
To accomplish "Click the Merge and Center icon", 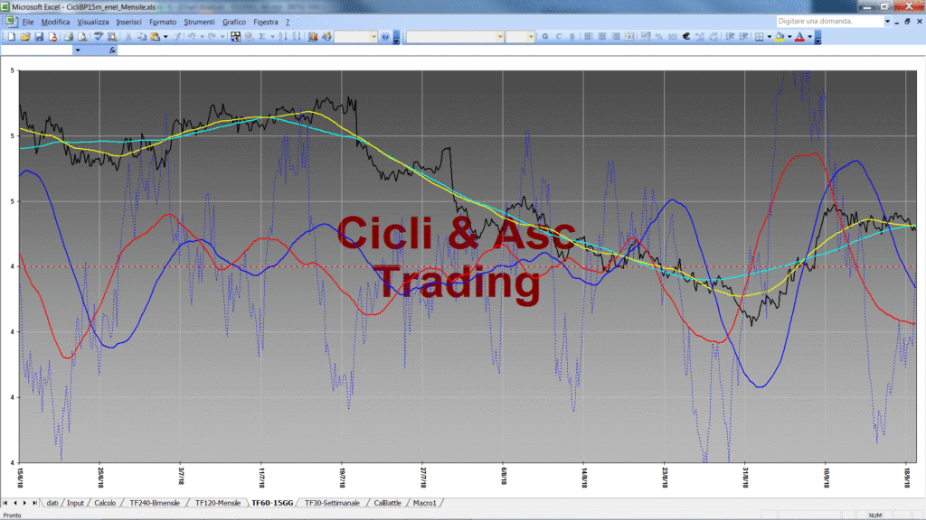I will pyautogui.click(x=629, y=36).
